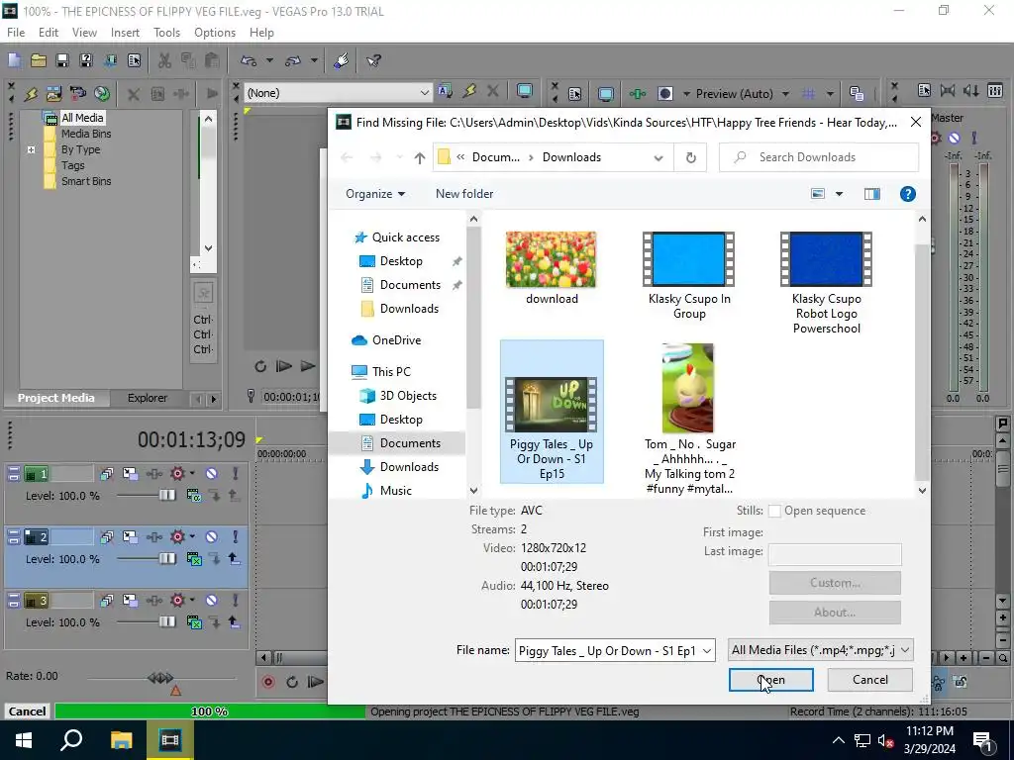Solo track 2 with exclamation icon

click(236, 537)
